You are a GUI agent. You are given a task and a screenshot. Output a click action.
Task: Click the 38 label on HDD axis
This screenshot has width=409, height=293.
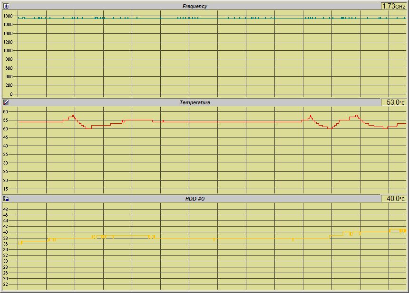pos(6,238)
